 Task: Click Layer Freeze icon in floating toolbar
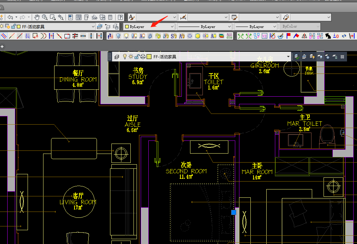point(327,57)
